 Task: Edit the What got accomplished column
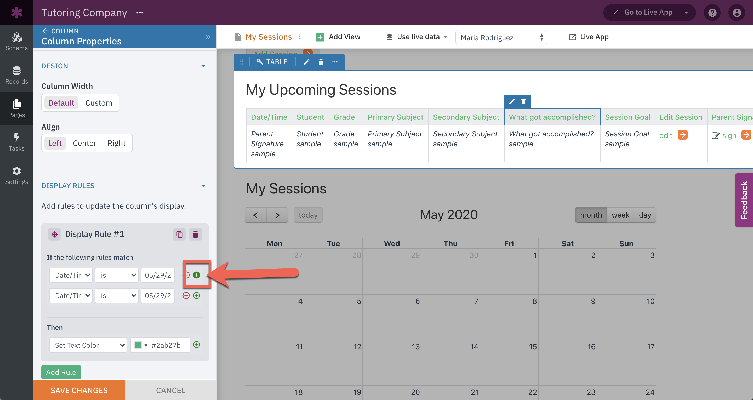[x=512, y=101]
